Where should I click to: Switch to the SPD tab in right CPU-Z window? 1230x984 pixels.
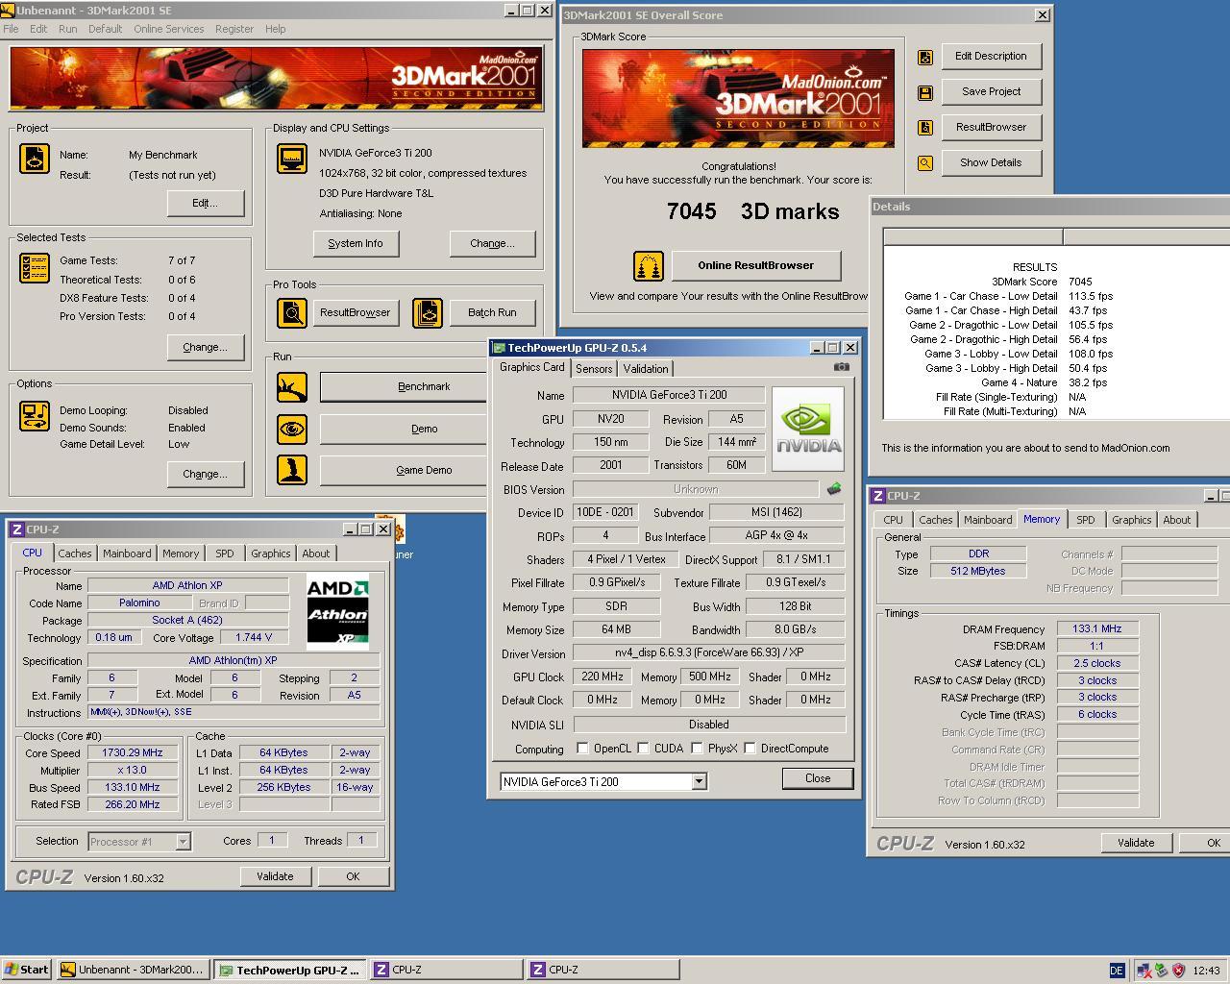point(1085,520)
